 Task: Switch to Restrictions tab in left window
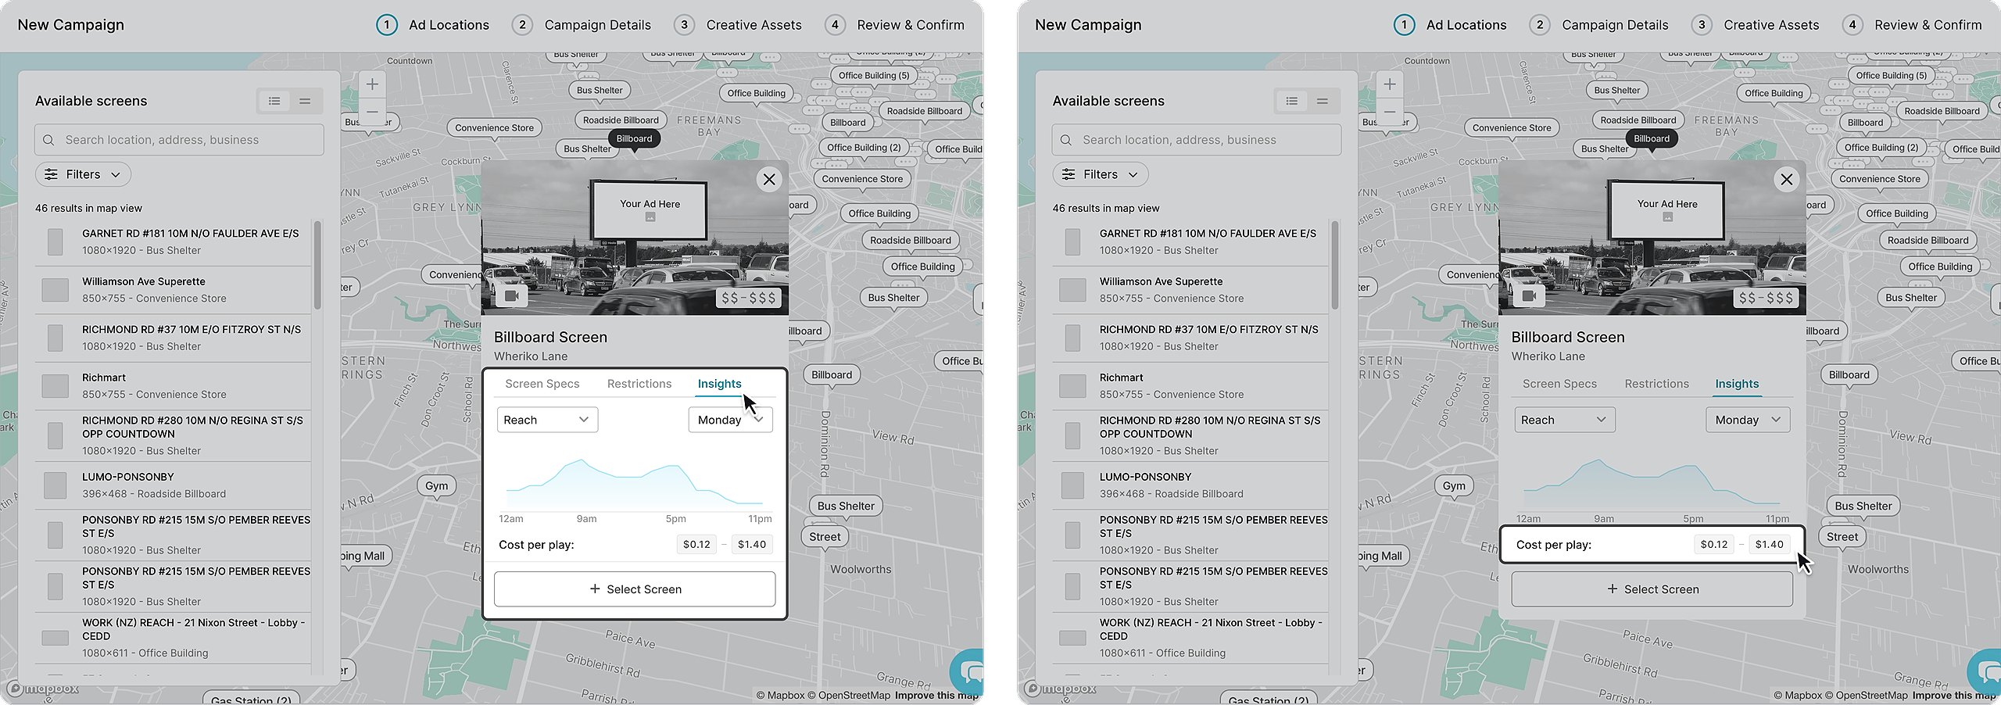tap(639, 384)
